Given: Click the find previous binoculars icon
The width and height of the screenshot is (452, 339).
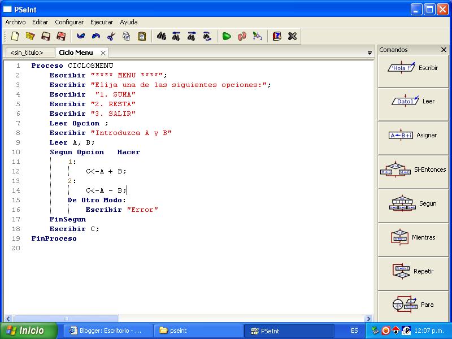Looking at the screenshot, I should (176, 36).
